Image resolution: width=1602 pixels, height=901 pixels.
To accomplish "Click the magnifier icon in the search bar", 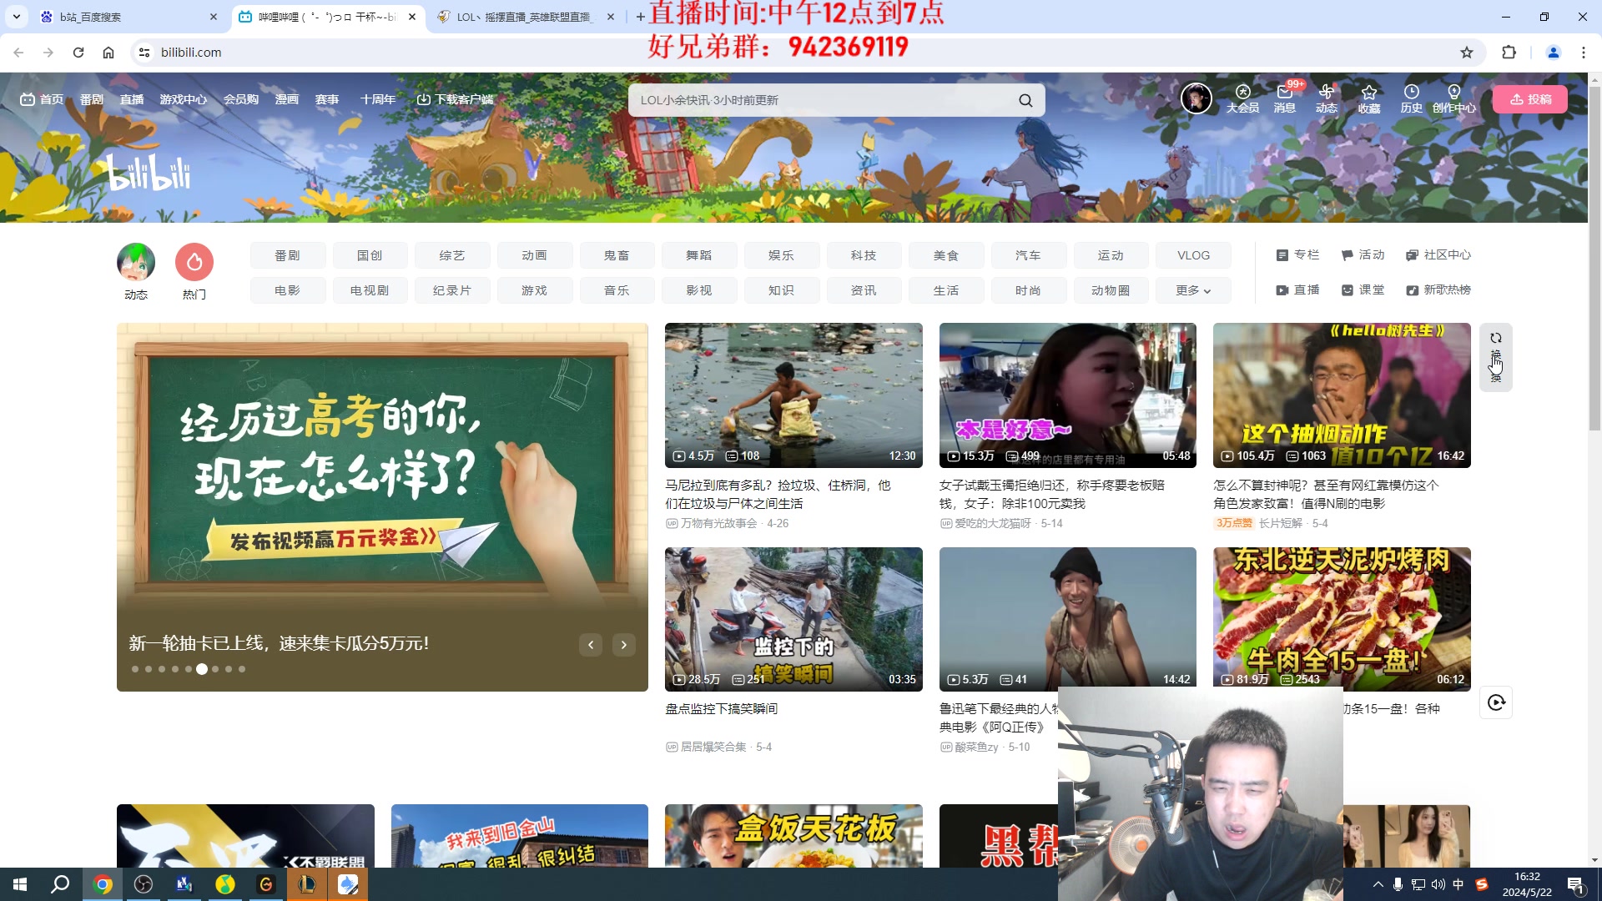I will point(1025,99).
